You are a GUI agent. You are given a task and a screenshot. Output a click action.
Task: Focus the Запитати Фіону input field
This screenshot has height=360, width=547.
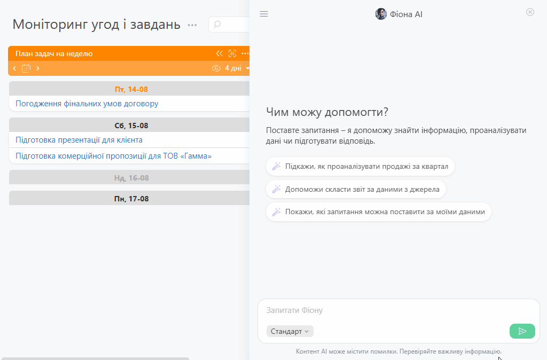coord(398,310)
